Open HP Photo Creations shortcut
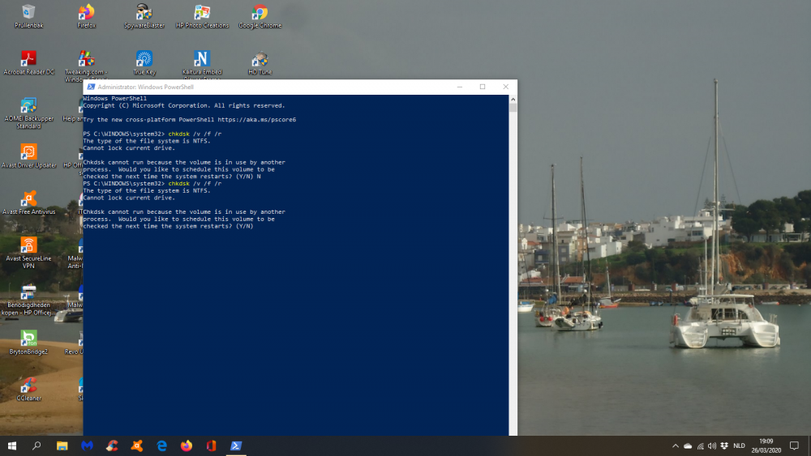The height and width of the screenshot is (456, 811). [x=202, y=12]
